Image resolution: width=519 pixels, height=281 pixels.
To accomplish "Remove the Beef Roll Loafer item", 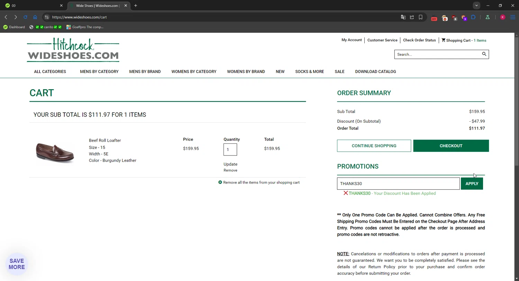I will tap(230, 170).
